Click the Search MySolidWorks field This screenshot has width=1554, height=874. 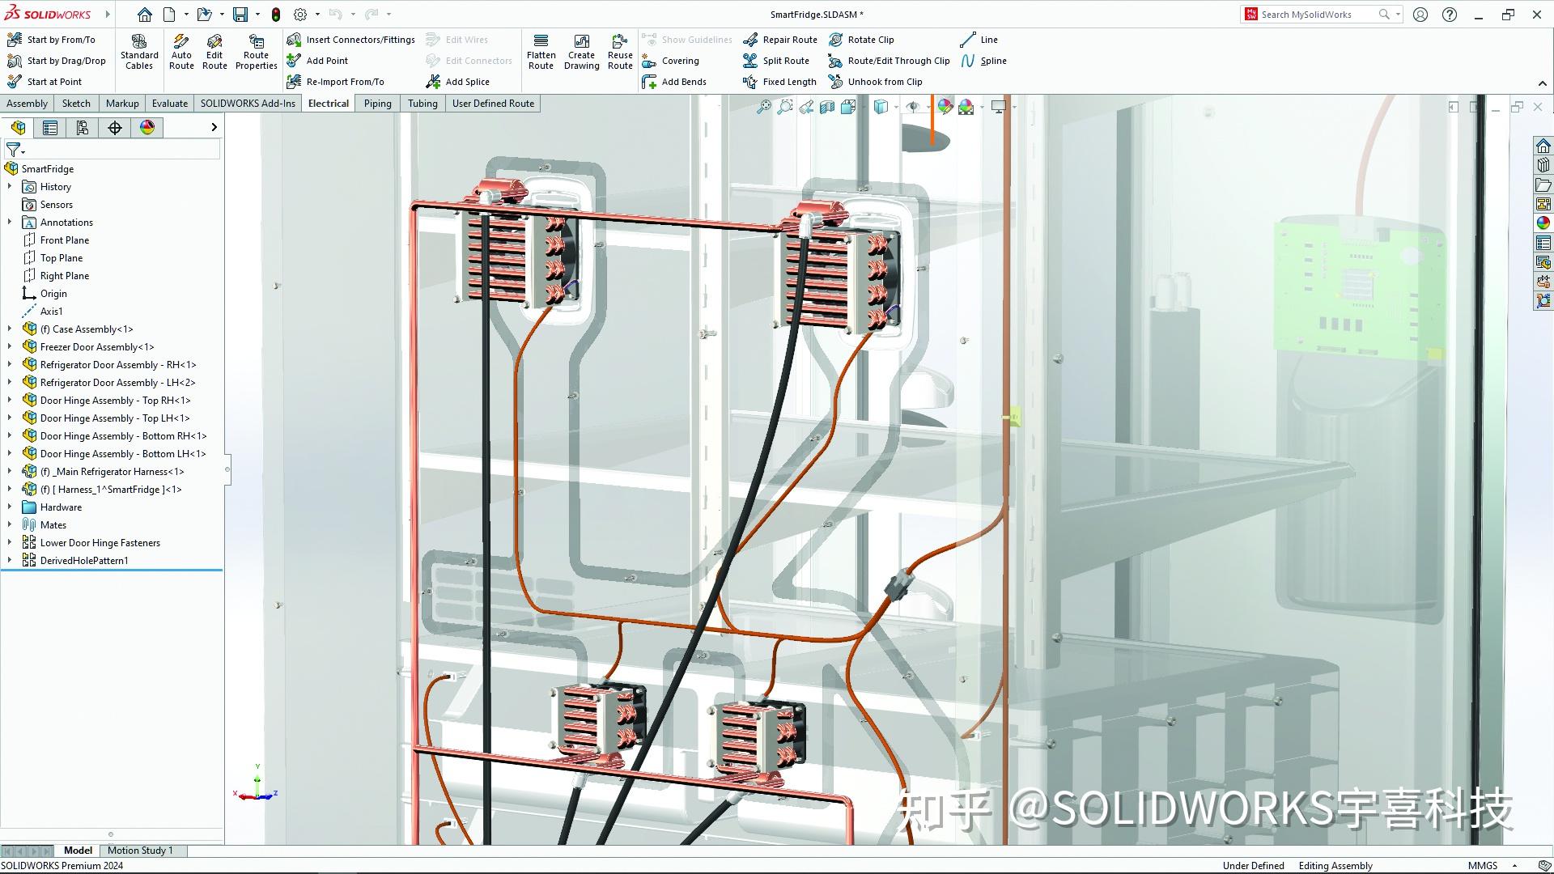point(1319,14)
